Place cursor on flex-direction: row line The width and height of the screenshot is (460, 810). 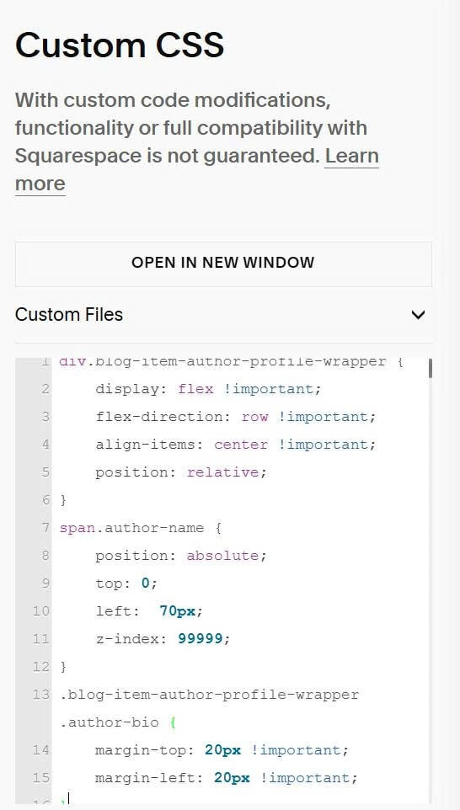(x=235, y=417)
